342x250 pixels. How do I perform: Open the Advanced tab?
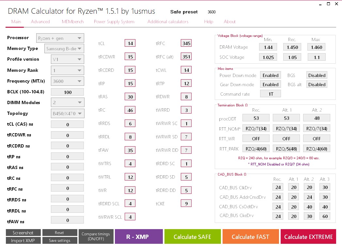point(40,22)
